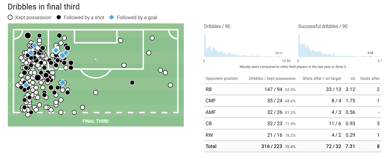Select the CB opponent position row
Screen dimensions: 390x159
coord(292,124)
